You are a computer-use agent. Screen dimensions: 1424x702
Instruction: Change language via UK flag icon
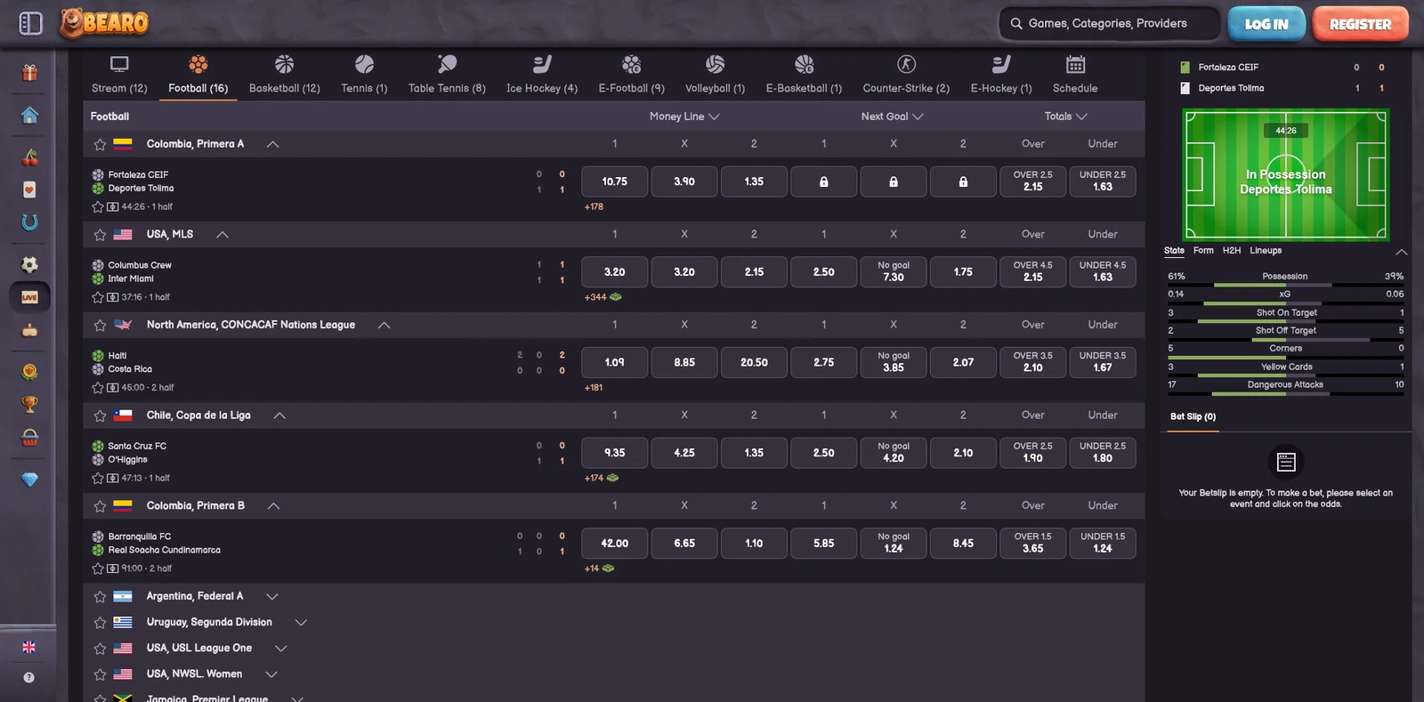[x=28, y=647]
